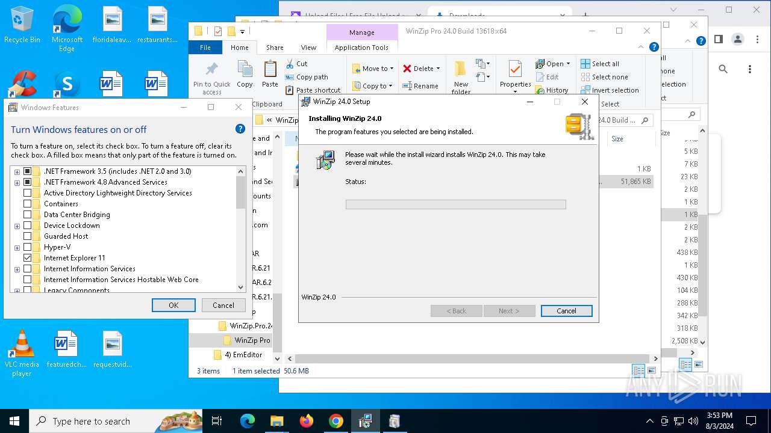The image size is (771, 433).
Task: Select the restaurants image file on desktop
Action: tap(157, 25)
